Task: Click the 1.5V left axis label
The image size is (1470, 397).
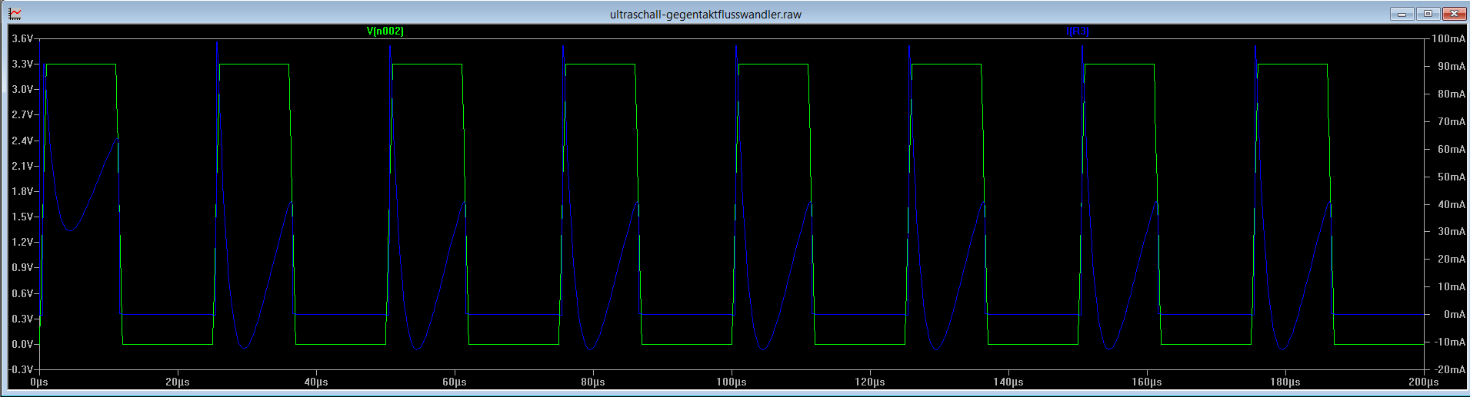Action: [x=22, y=217]
